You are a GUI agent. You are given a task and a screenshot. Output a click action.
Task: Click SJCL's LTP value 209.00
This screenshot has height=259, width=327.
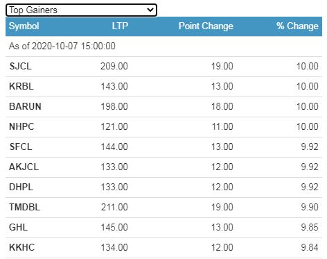point(114,67)
